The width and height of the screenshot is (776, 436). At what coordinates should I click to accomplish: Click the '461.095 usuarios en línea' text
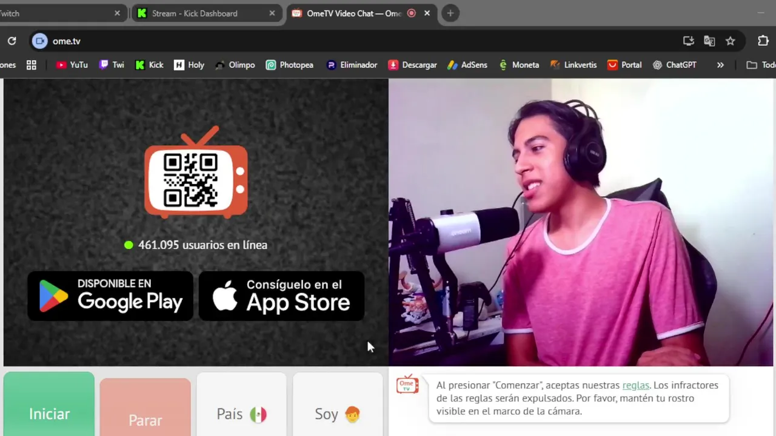point(202,245)
